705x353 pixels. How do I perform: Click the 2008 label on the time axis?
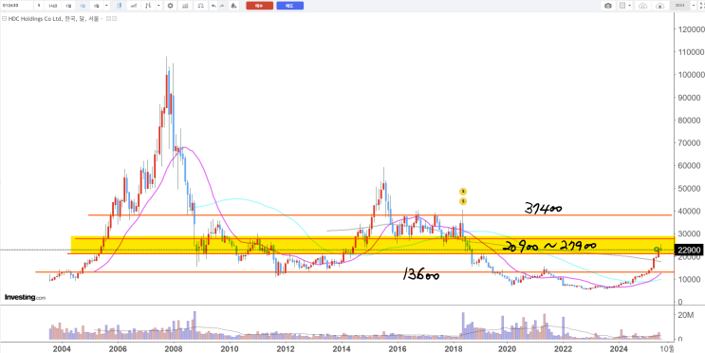point(174,348)
